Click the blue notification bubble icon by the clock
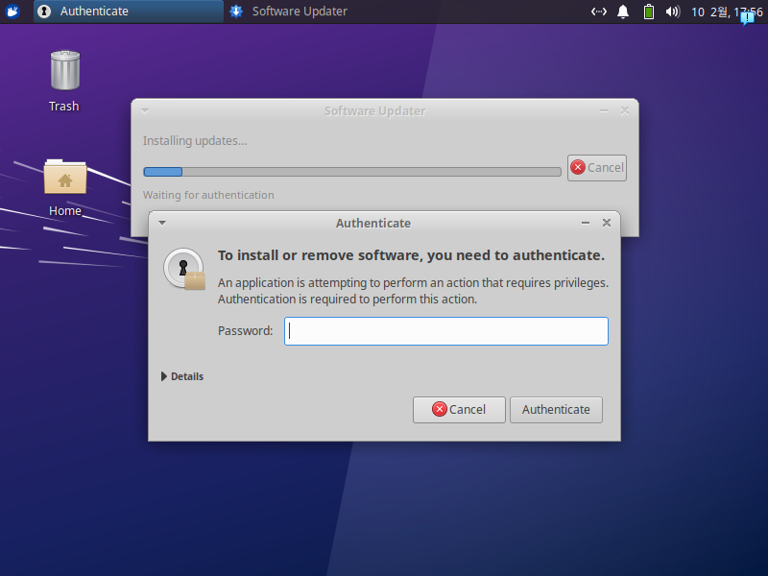 coord(748,18)
